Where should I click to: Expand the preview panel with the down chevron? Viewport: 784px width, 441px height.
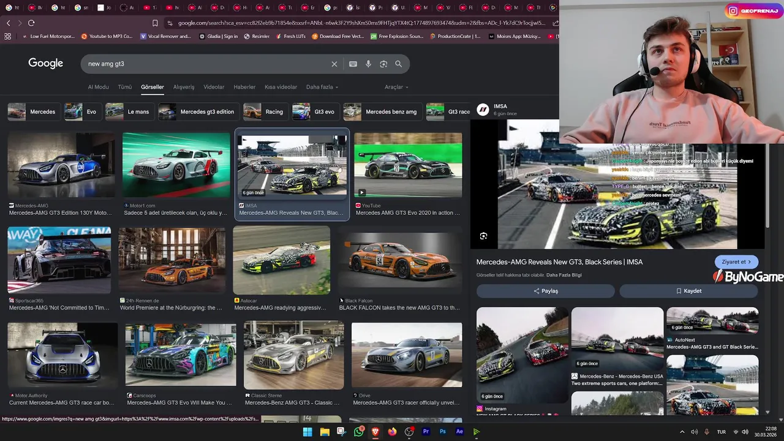pyautogui.click(x=767, y=412)
